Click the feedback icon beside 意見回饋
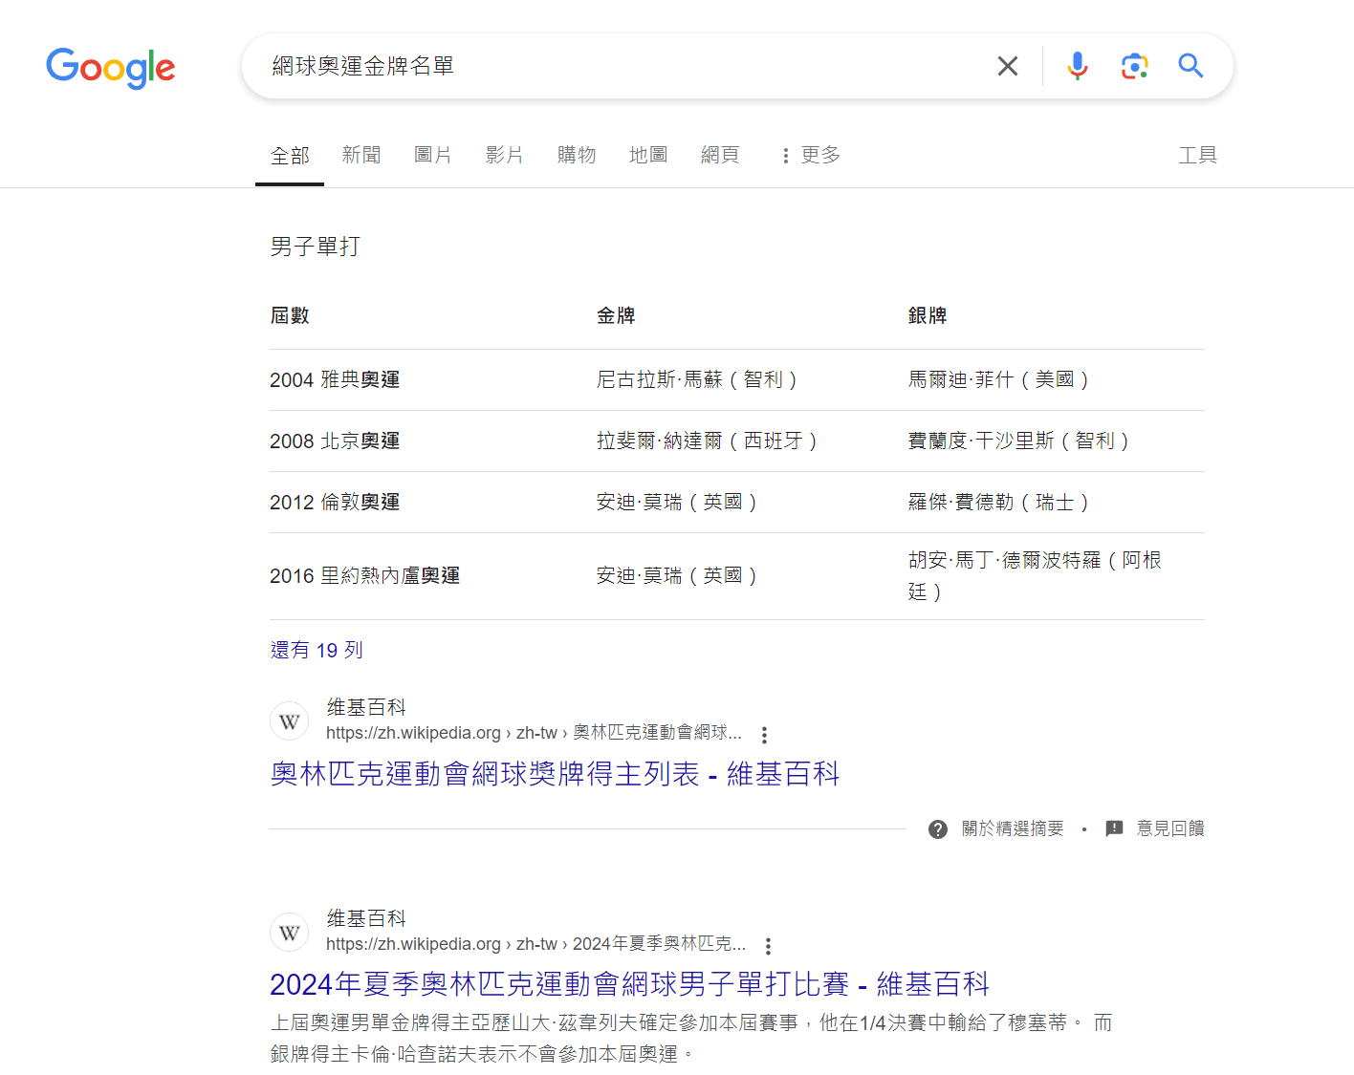 [1114, 828]
